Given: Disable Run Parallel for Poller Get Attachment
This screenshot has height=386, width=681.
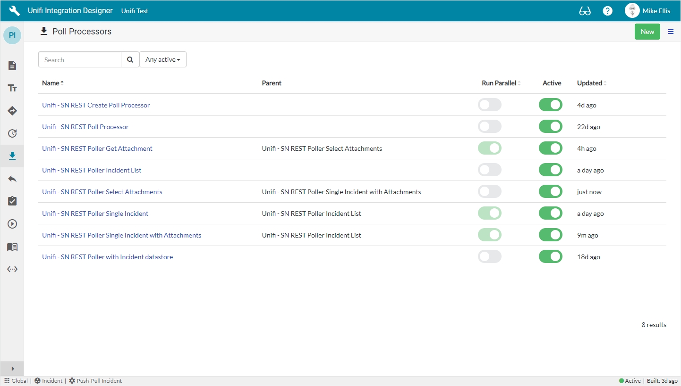Looking at the screenshot, I should pos(489,148).
